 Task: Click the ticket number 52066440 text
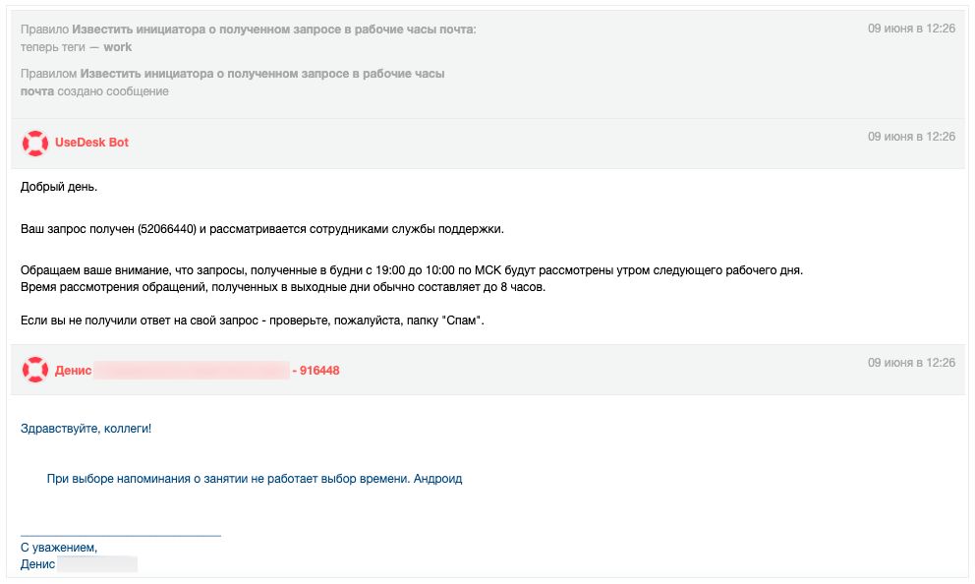pos(167,229)
